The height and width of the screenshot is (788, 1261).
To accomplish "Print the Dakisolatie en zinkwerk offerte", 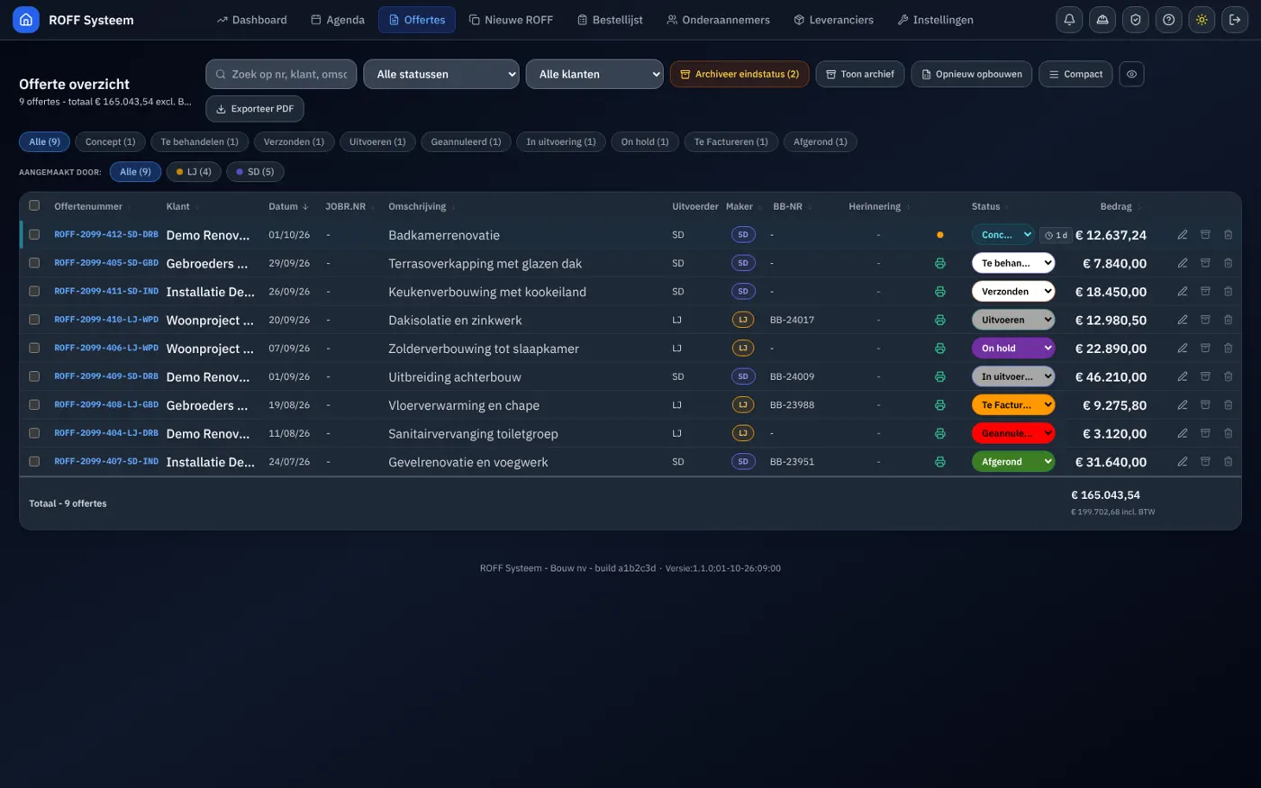I will 939,320.
